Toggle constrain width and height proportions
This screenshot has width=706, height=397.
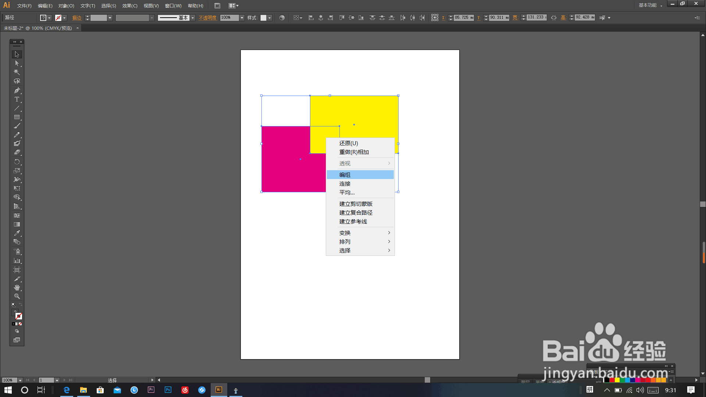click(x=554, y=18)
